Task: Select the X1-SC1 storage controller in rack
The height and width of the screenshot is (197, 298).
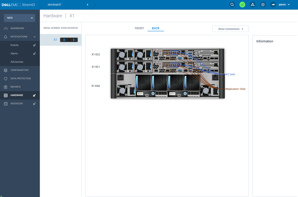Action: pos(168,67)
